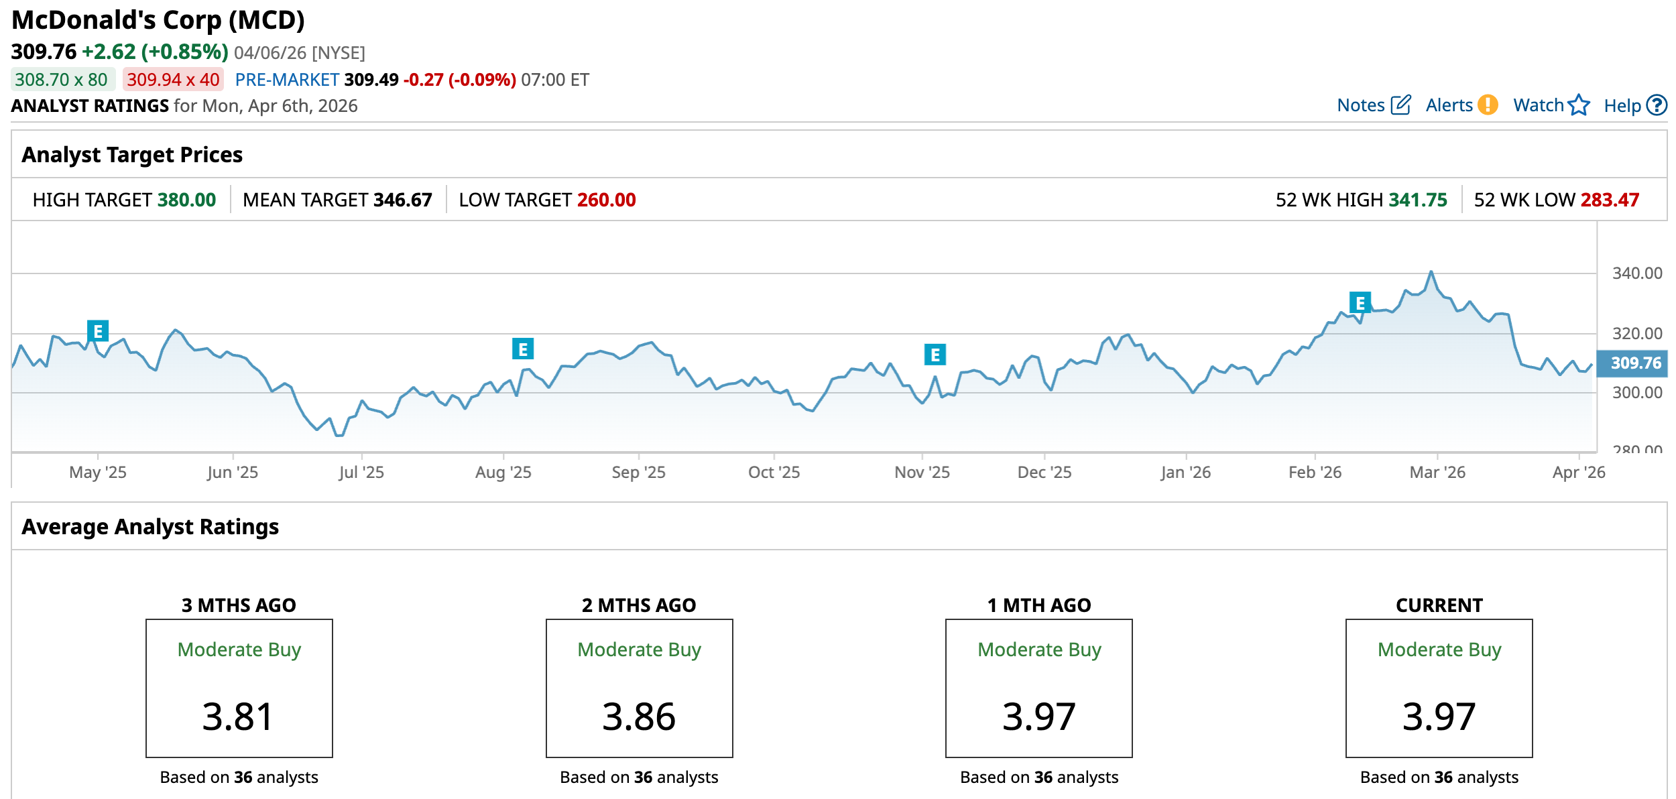Click the Watch link text
Image resolution: width=1676 pixels, height=799 pixels.
(1538, 105)
